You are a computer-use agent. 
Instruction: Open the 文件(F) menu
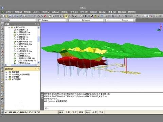9,12
